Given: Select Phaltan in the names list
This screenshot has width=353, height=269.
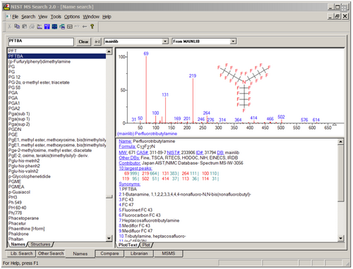Looking at the screenshot, I should (57, 239).
